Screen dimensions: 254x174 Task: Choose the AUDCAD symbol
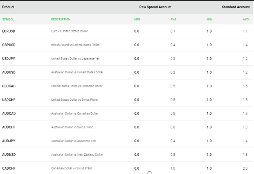pos(9,113)
